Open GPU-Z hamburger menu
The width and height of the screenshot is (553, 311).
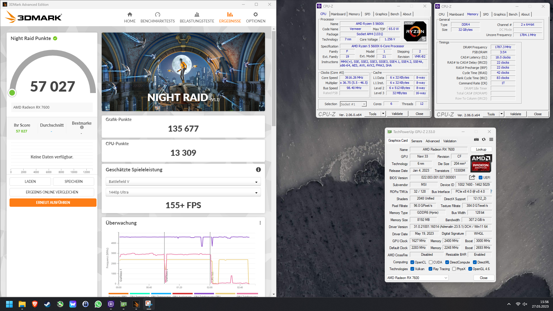[x=491, y=139]
